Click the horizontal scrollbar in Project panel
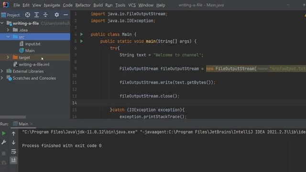Viewport: 306px width, 172px height. 13,117
